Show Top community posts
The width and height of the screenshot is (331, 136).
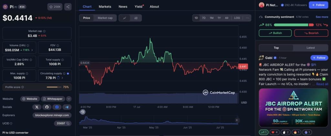pyautogui.click(x=276, y=48)
